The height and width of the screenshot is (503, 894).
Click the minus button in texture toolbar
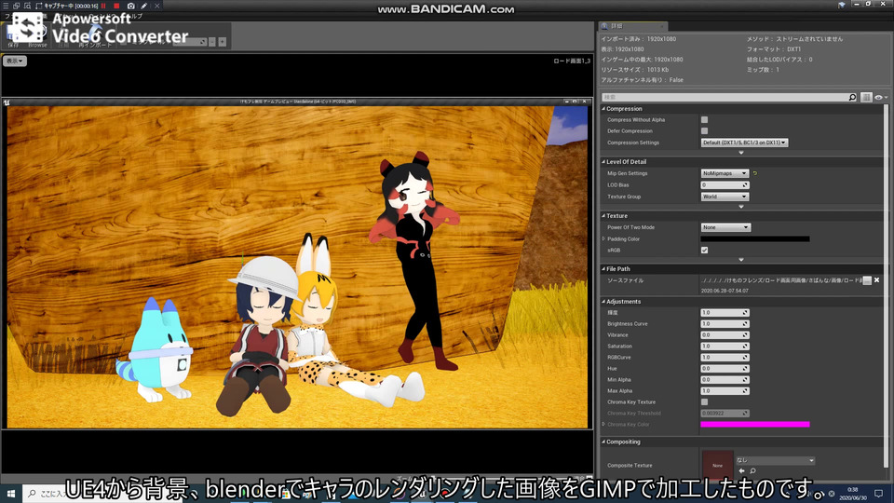212,42
